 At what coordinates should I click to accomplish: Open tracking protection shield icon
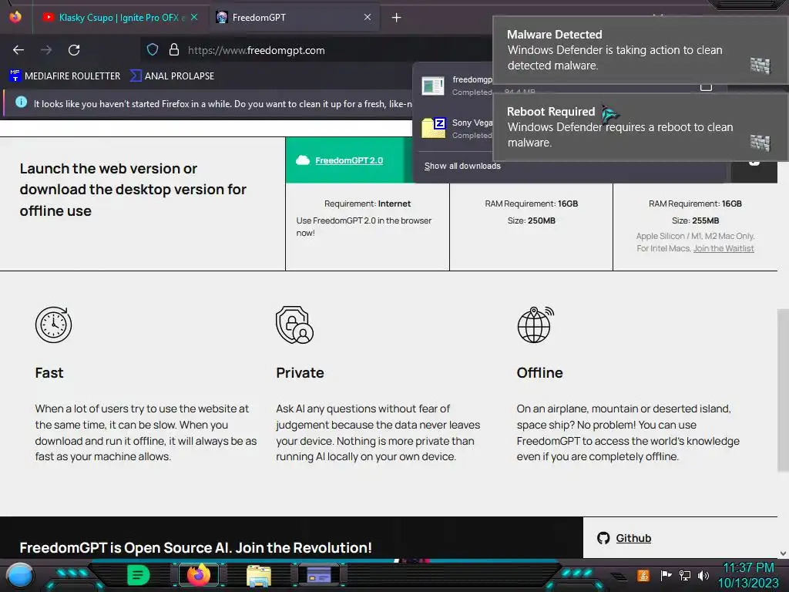(x=153, y=49)
